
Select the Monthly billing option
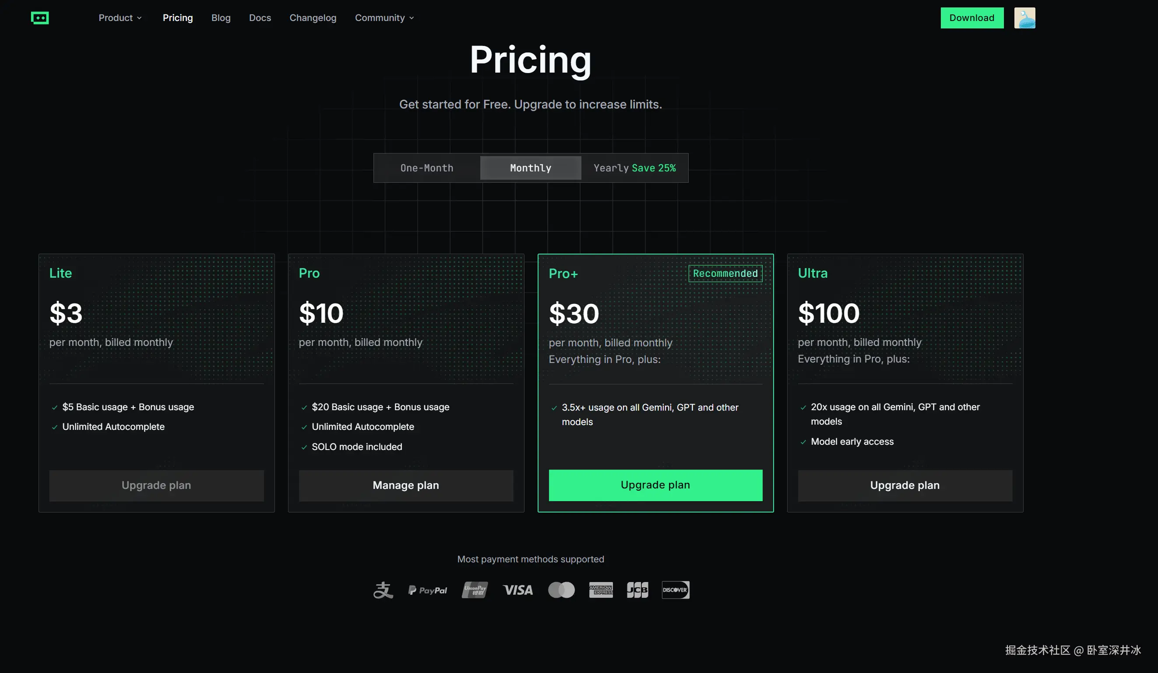coord(530,168)
